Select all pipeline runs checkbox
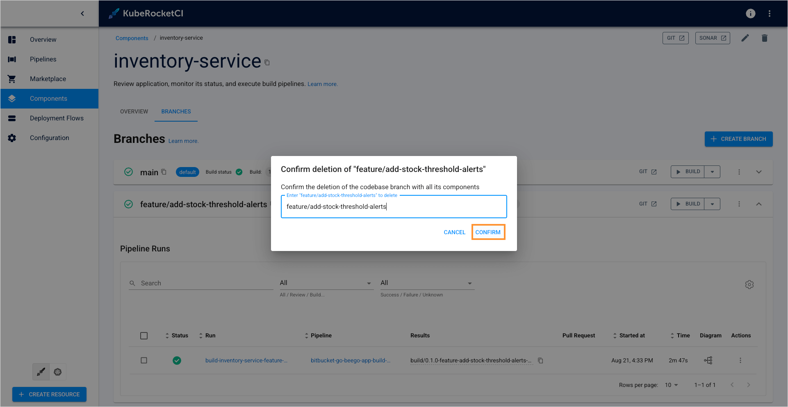 coord(144,336)
